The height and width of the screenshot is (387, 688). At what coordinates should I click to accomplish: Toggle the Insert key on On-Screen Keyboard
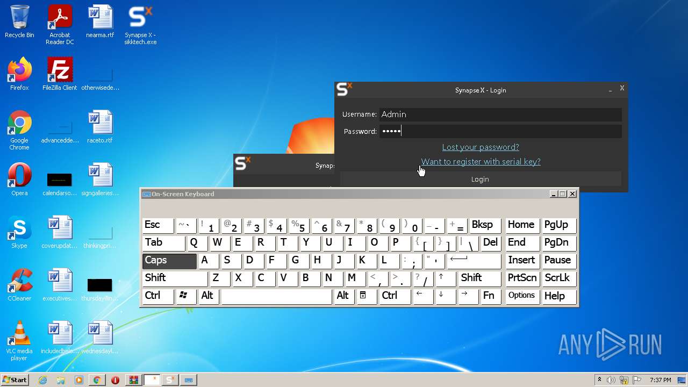(x=522, y=261)
